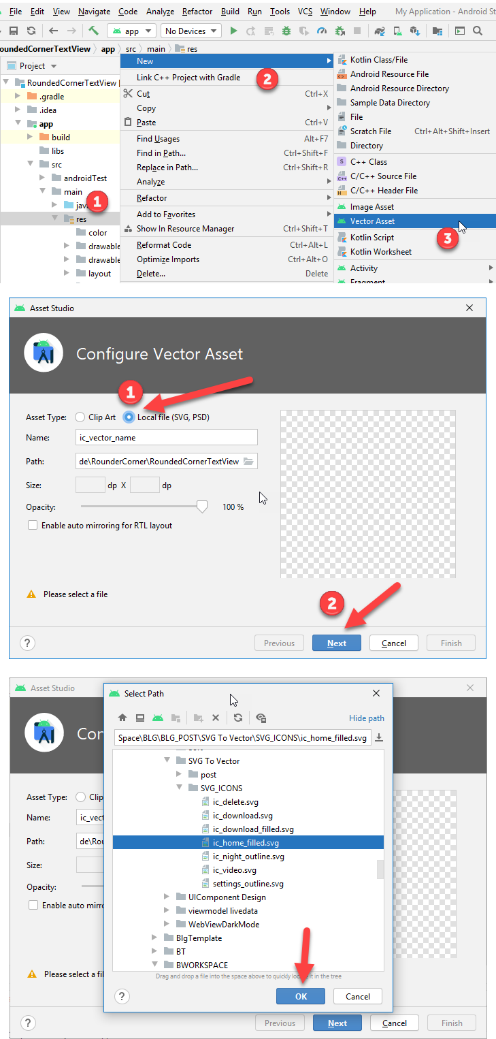Expand the UIComponent Design folder
Viewport: 496px width, 1039px height.
click(167, 897)
